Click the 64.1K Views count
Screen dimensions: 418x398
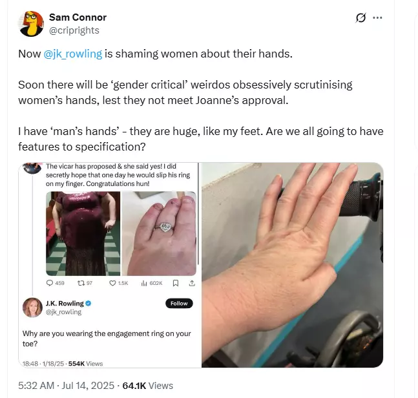coord(148,386)
